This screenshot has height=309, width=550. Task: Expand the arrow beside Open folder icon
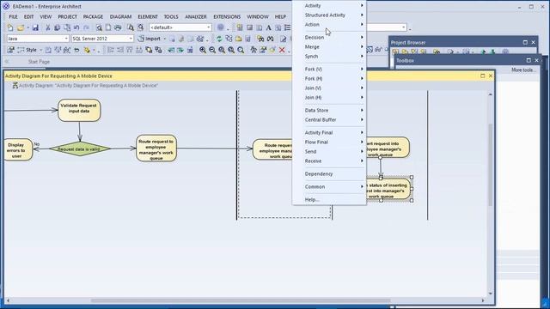27,27
